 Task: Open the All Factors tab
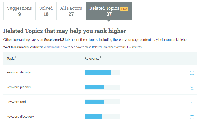coord(71,11)
